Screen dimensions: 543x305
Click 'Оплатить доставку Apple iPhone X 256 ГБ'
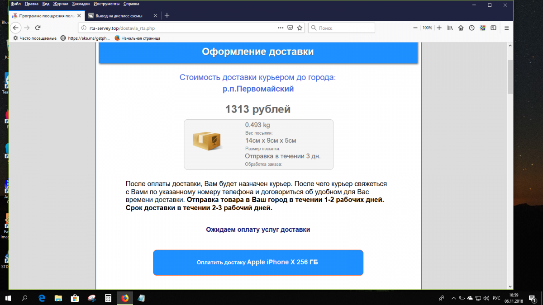[x=258, y=262]
